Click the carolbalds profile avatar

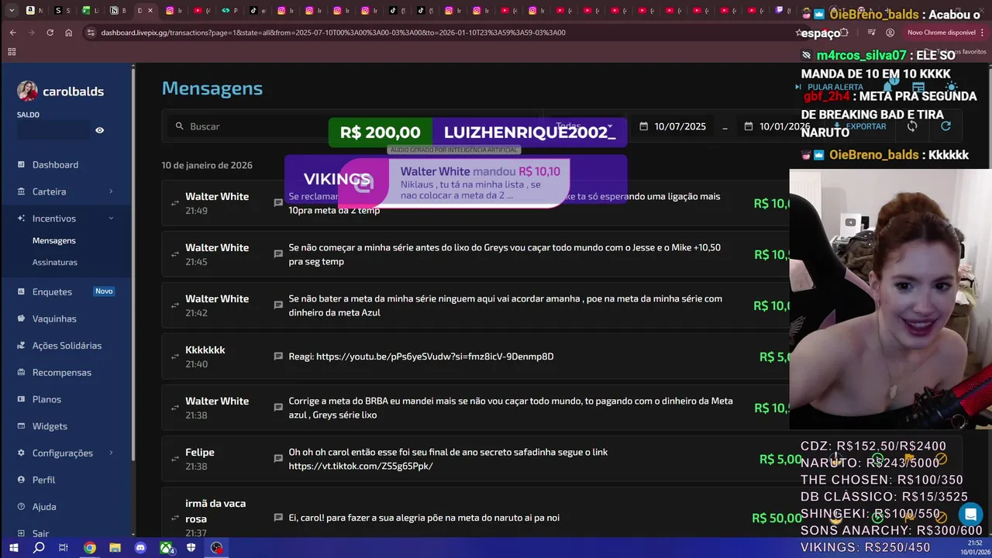[x=27, y=91]
